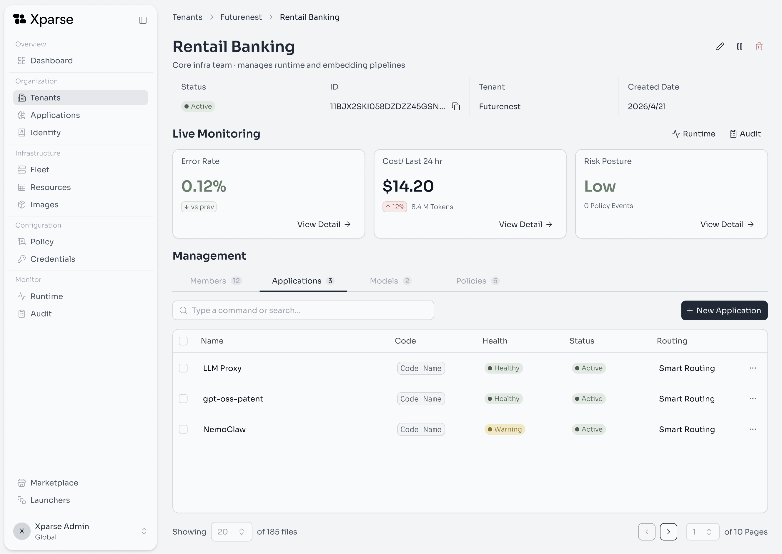
Task: Open row options for NemoClaw
Action: [753, 429]
